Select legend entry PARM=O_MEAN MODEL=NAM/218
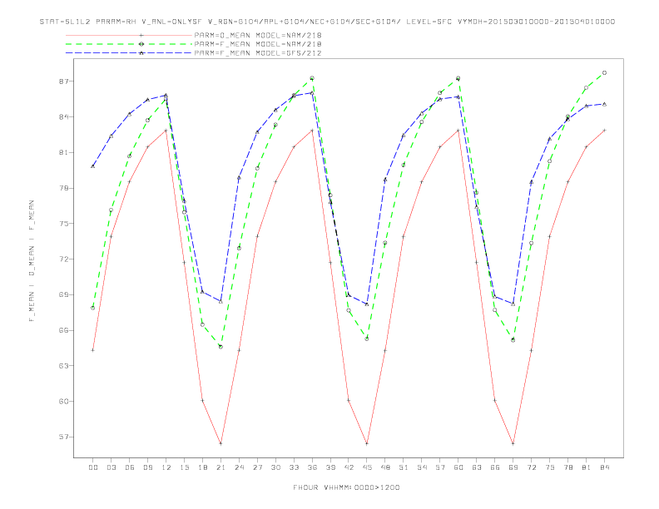 258,35
